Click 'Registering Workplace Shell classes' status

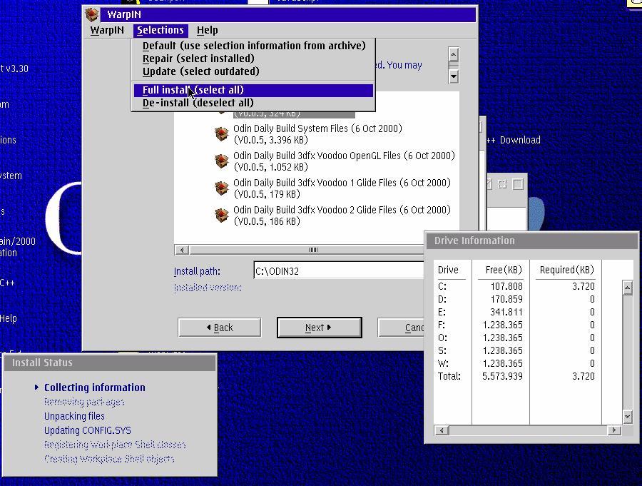pos(115,445)
